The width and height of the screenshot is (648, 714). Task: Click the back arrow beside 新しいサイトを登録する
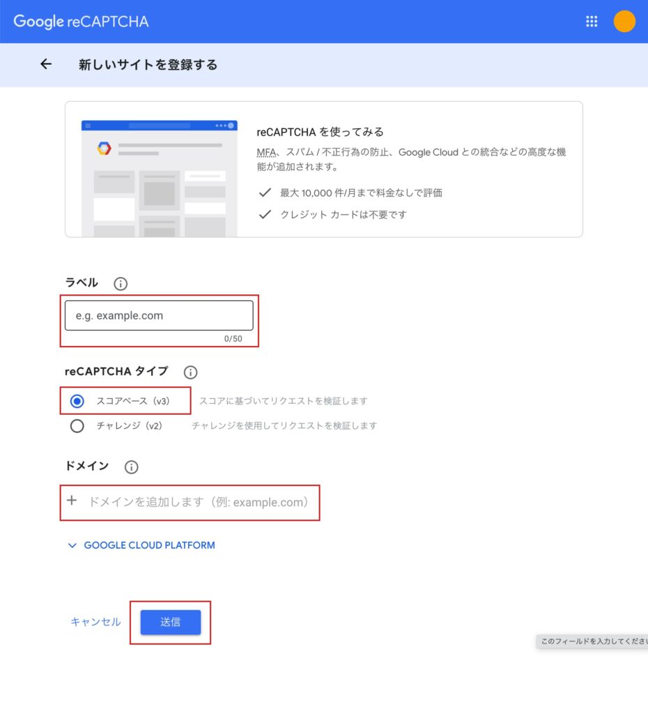46,64
